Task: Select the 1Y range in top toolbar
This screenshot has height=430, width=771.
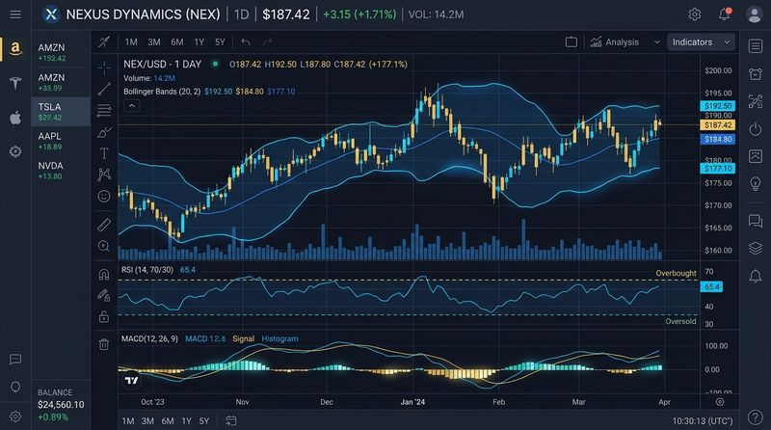Action: click(199, 42)
